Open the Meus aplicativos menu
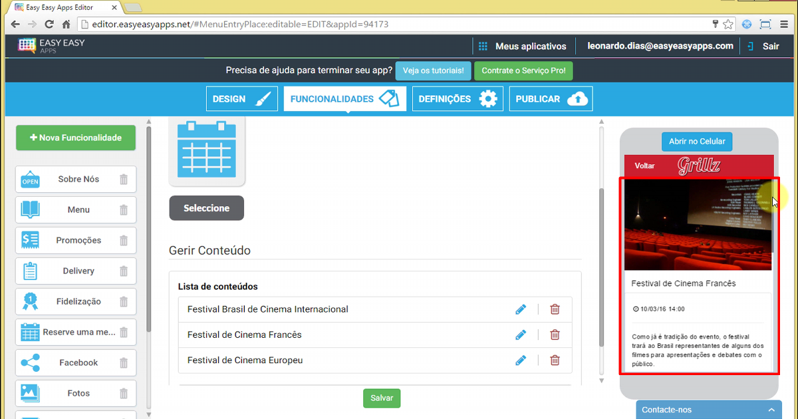This screenshot has height=419, width=798. coord(523,47)
